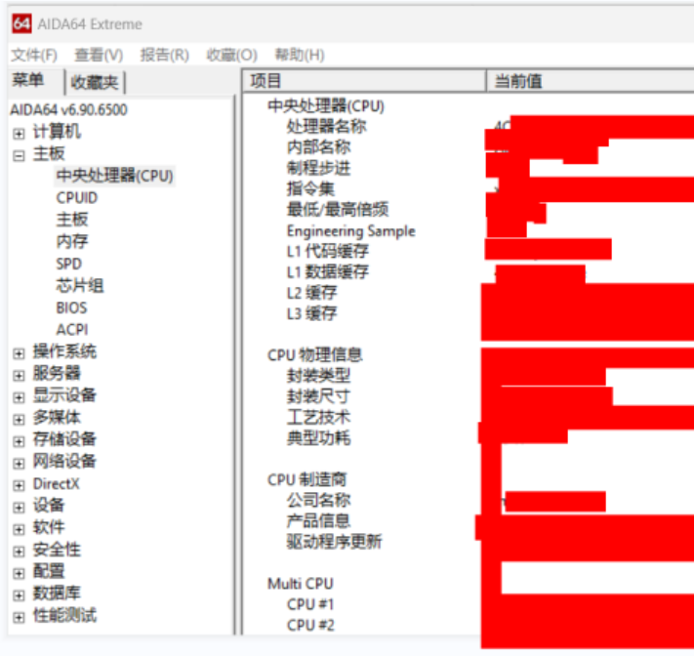Select the L1 代码缓存 row
The image size is (694, 656).
(328, 252)
